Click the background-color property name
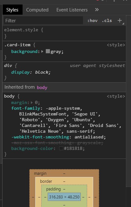 click(x=32, y=149)
